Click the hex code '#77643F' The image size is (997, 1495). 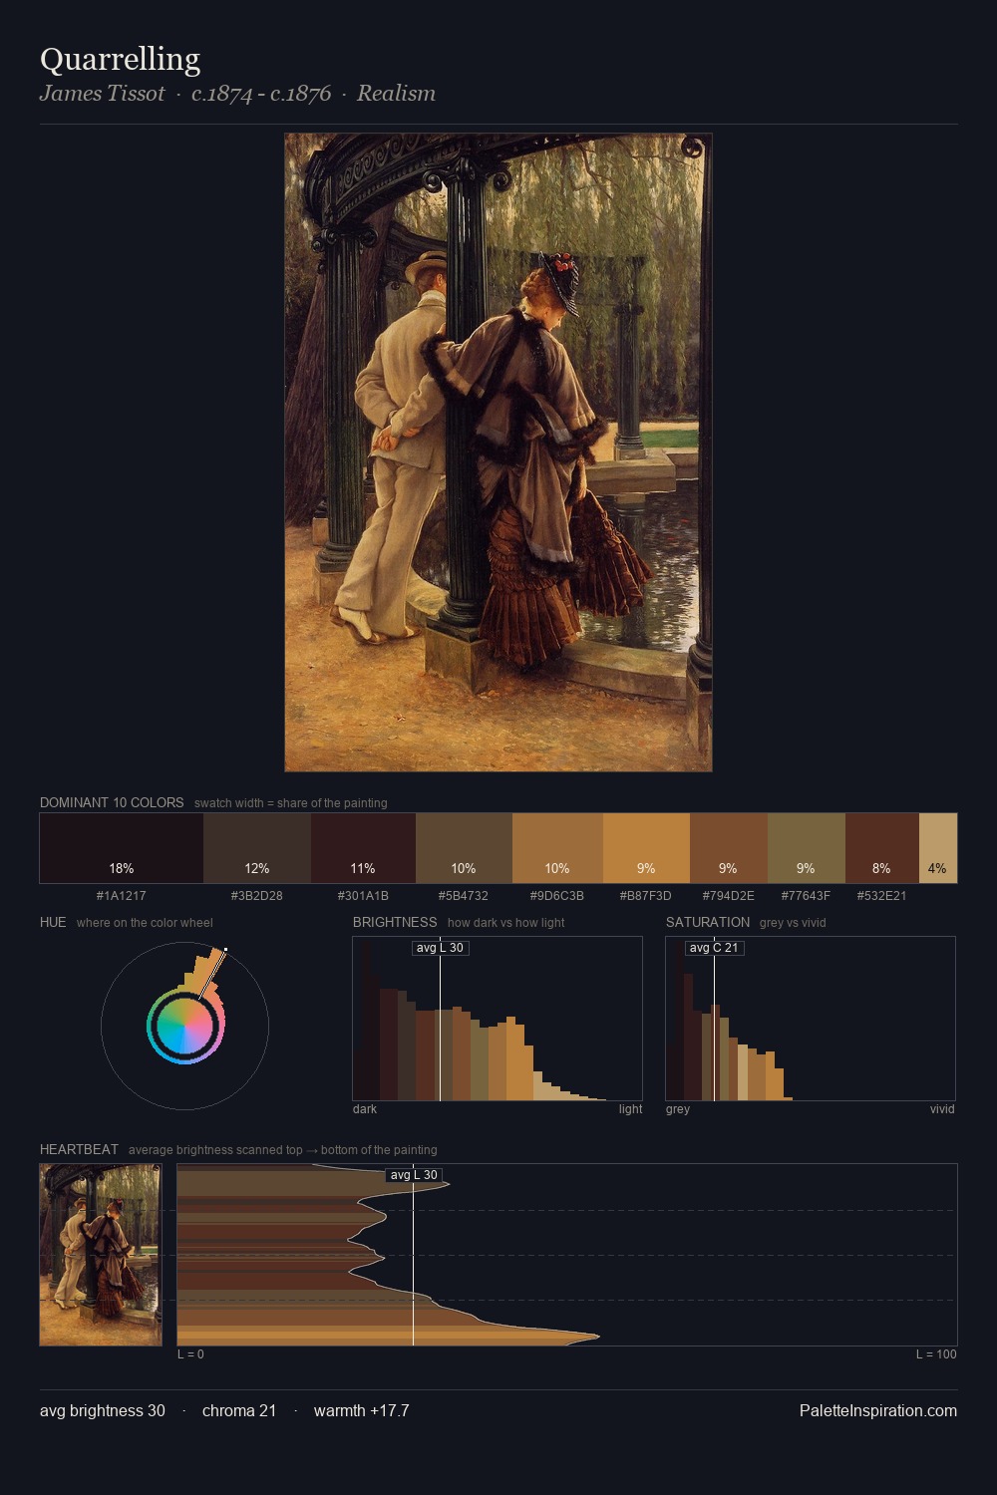click(x=807, y=895)
